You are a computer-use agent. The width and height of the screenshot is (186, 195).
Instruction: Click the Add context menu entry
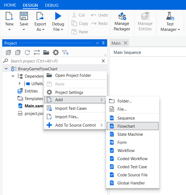pos(75,100)
